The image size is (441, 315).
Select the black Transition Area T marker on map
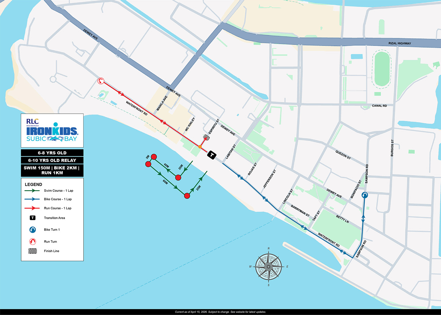tap(212, 155)
